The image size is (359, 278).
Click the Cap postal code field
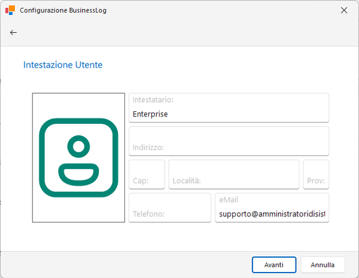(x=147, y=175)
